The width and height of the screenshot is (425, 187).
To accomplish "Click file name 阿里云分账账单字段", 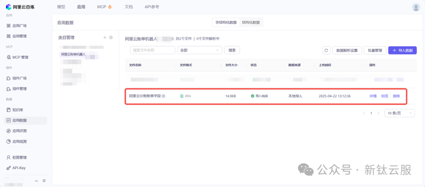I will (145, 96).
